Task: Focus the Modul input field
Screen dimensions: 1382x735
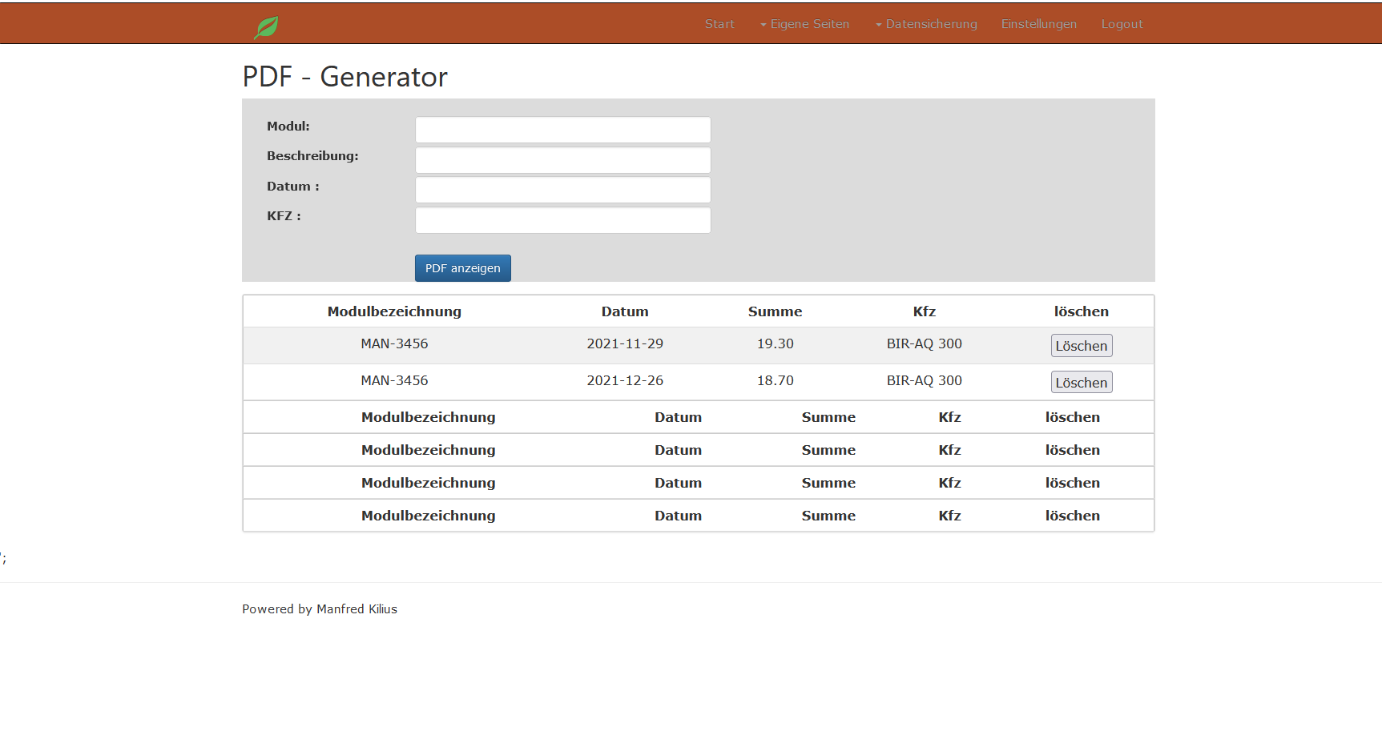Action: pyautogui.click(x=562, y=130)
